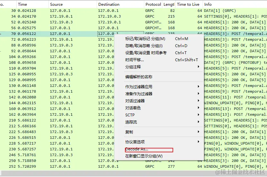This screenshot has height=177, width=267.
Task: Expand 作为过滤器应用 submenu
Action: pyautogui.click(x=159, y=87)
